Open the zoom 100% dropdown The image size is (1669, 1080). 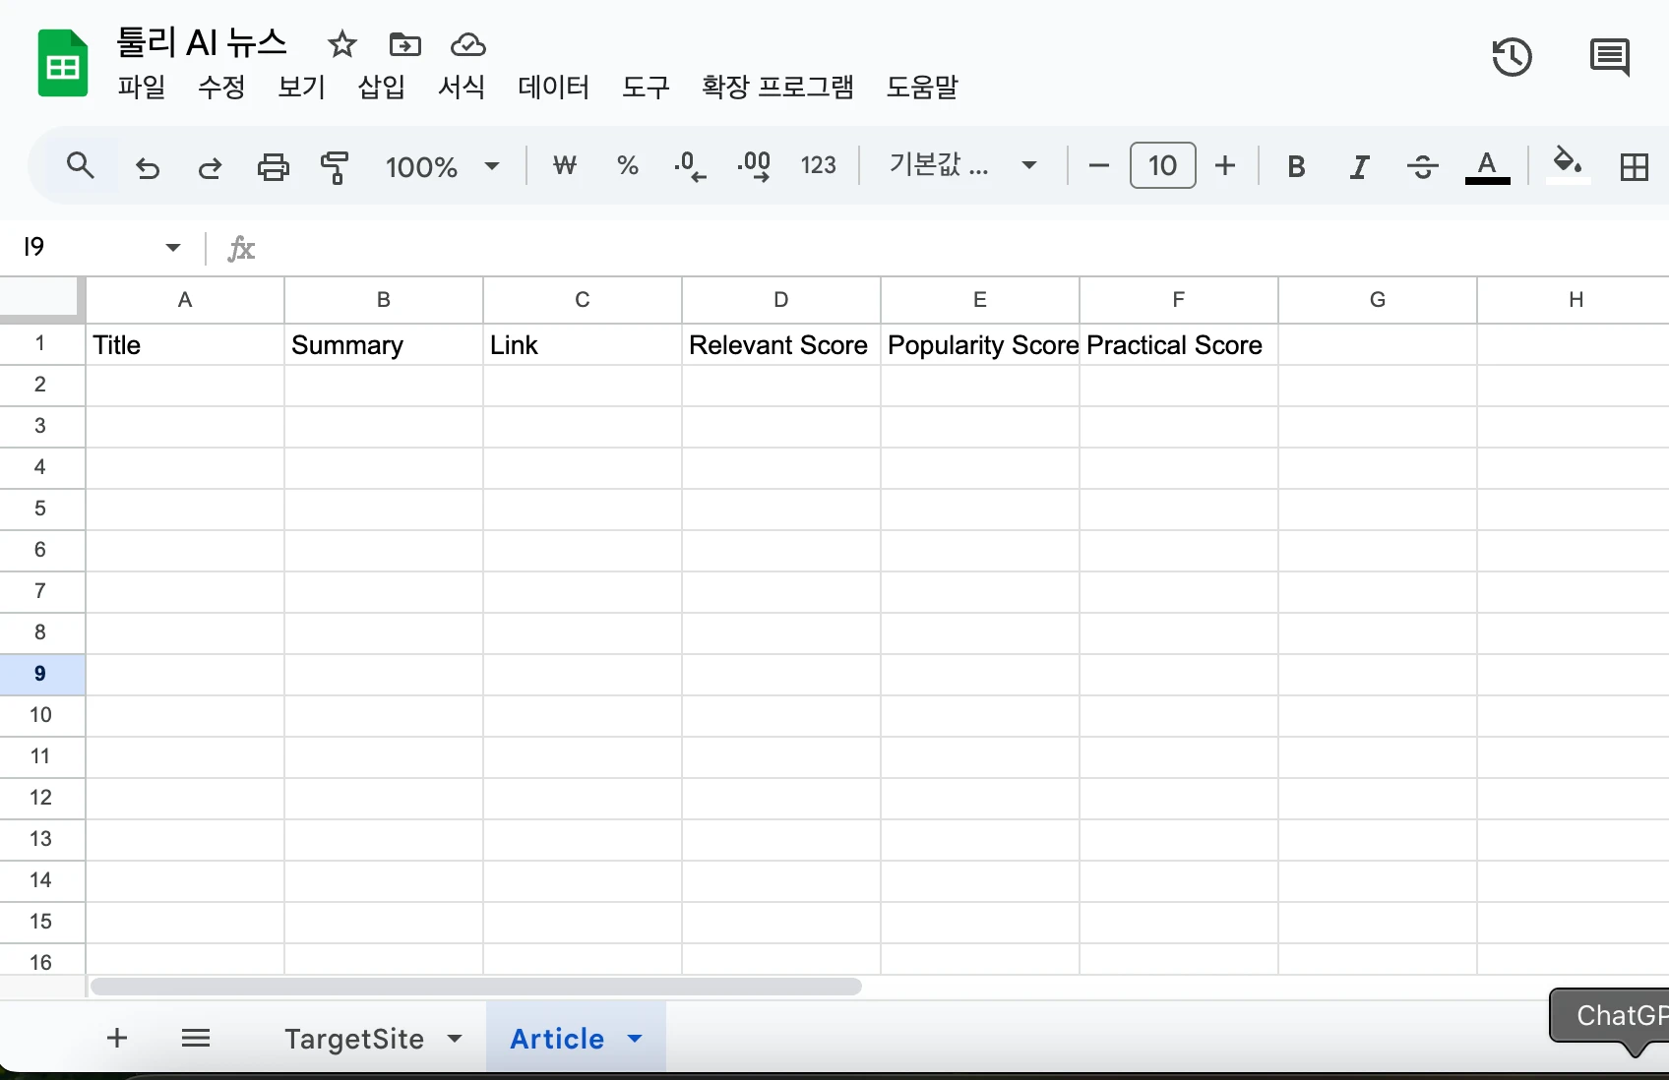[x=442, y=167]
